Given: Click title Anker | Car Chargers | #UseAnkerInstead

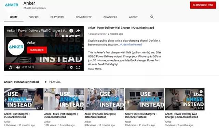Looking at the screenshot, I should (17, 115).
